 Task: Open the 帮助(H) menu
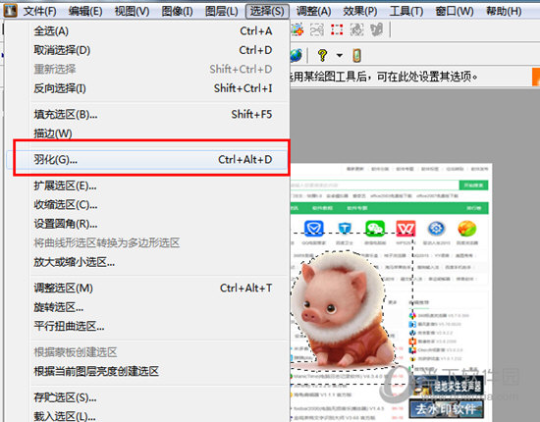coord(504,12)
